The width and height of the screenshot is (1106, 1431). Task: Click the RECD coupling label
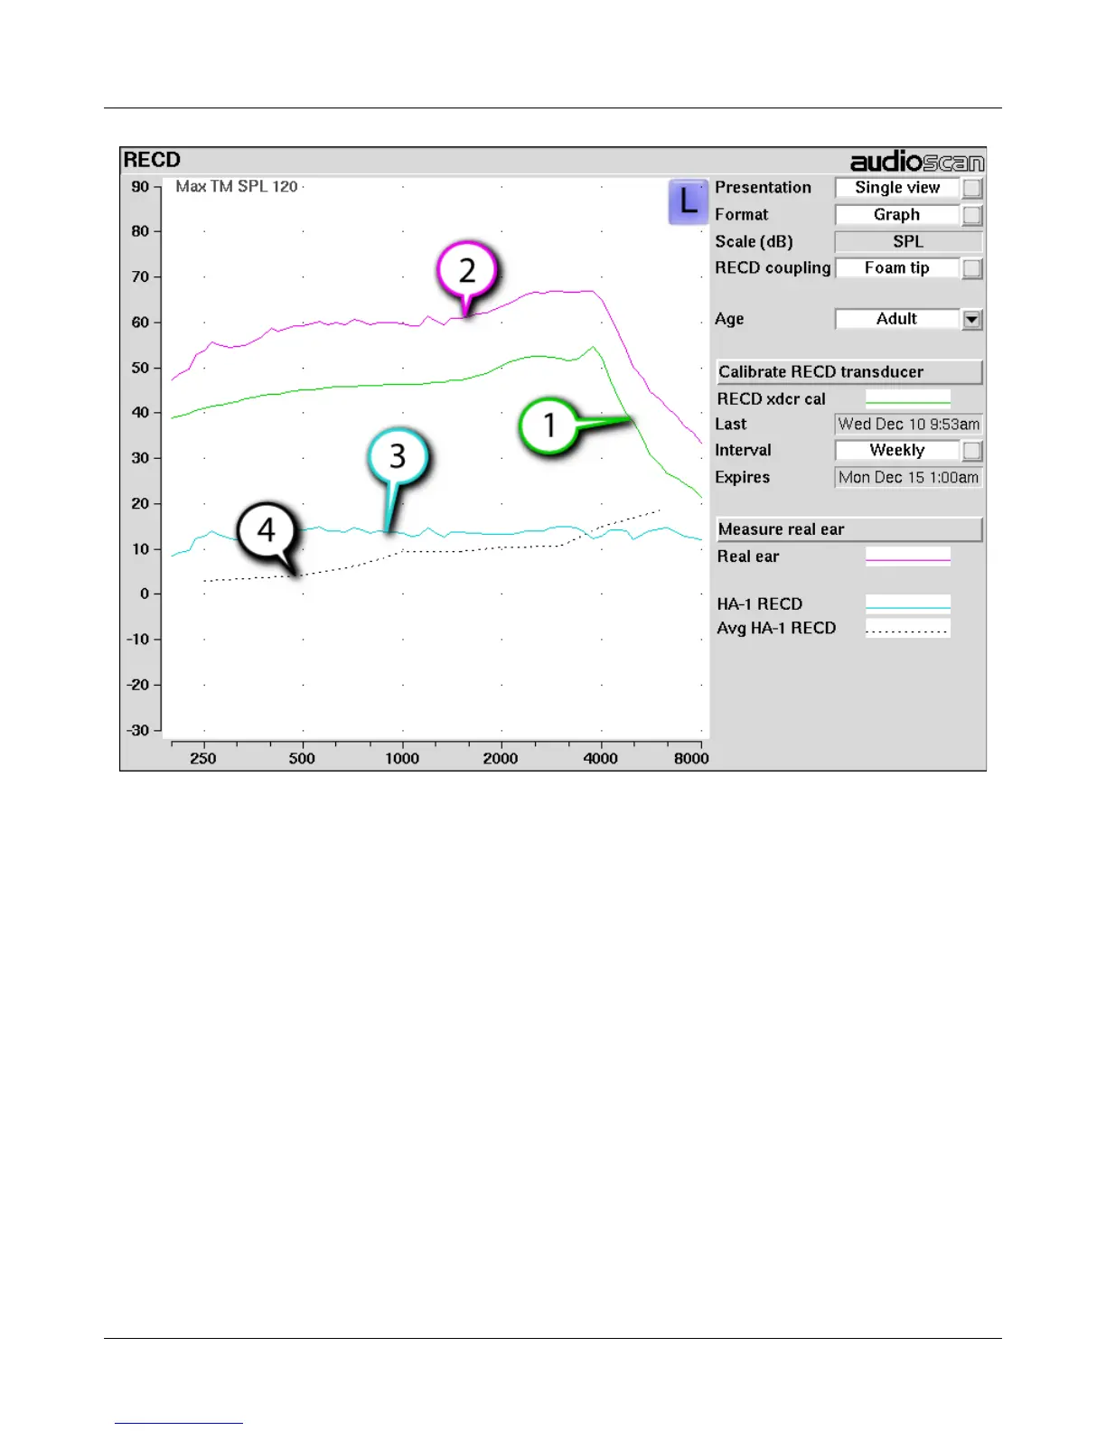[x=773, y=268]
